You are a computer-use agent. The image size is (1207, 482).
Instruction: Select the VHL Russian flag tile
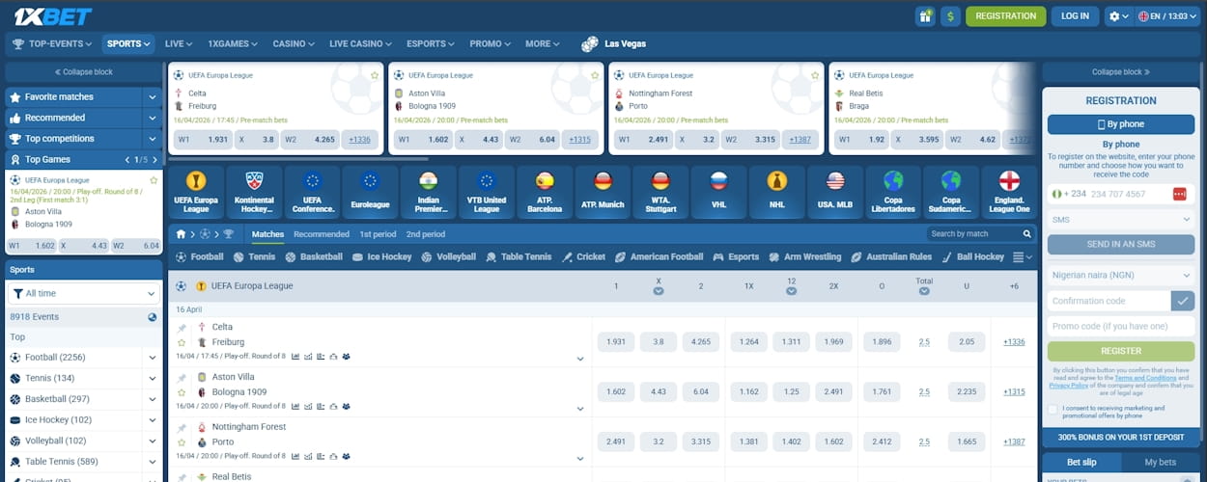[x=719, y=192]
